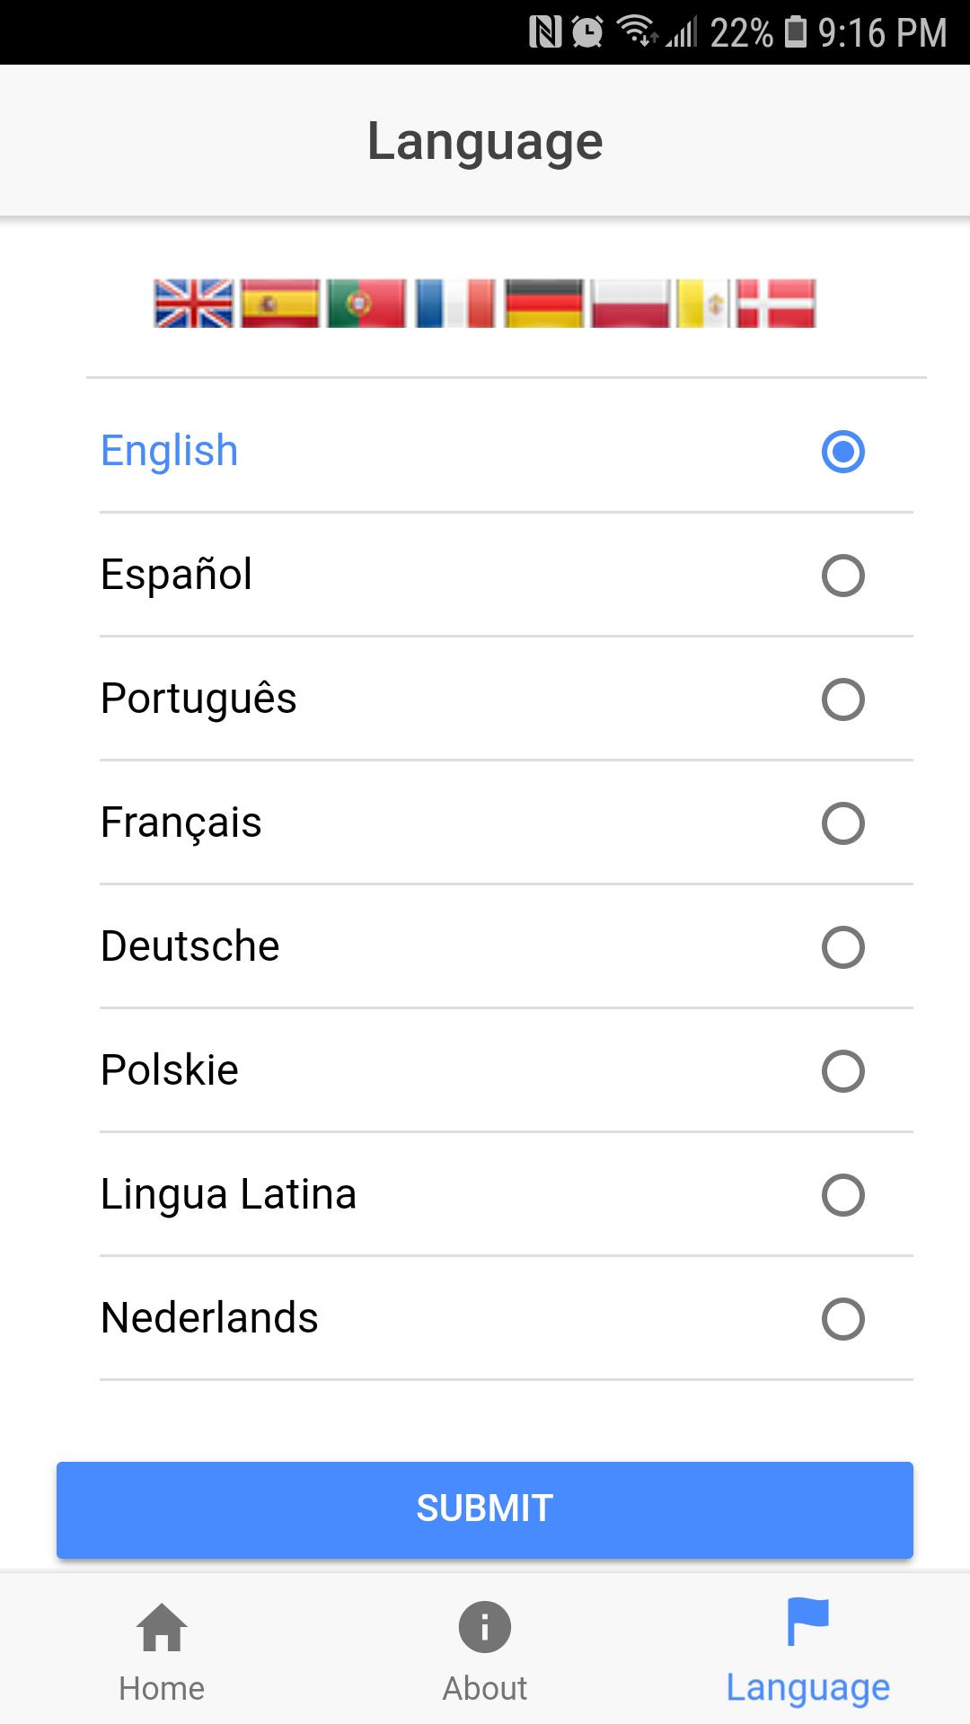Image resolution: width=970 pixels, height=1724 pixels.
Task: Pick the Deutsche radio button
Action: tap(842, 947)
